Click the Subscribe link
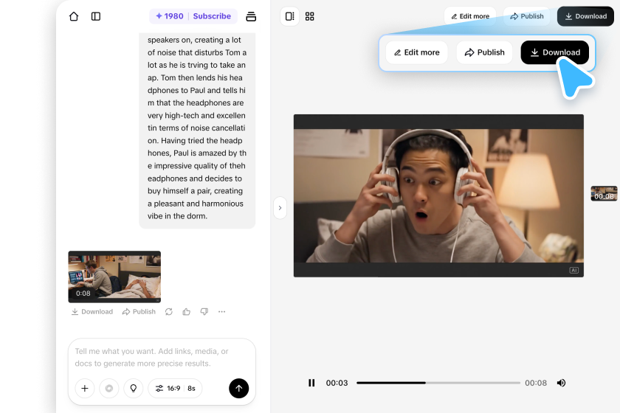Viewport: 620px width, 413px height. point(212,16)
